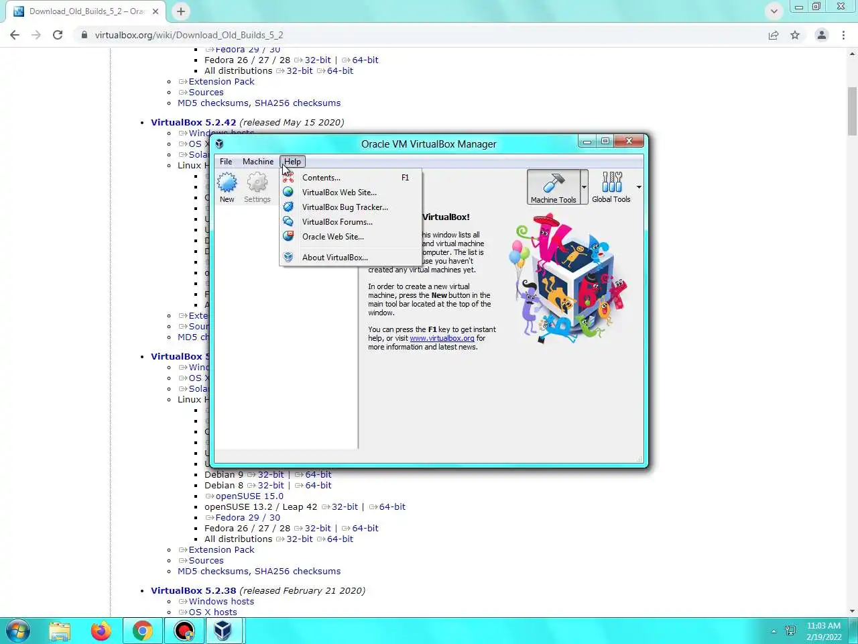The width and height of the screenshot is (858, 644).
Task: Close the open Help menu
Action: [292, 162]
